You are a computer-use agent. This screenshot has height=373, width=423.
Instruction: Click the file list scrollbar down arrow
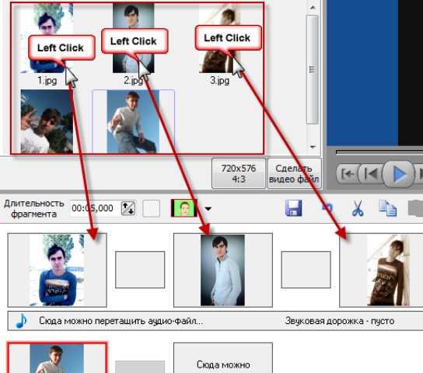[313, 147]
